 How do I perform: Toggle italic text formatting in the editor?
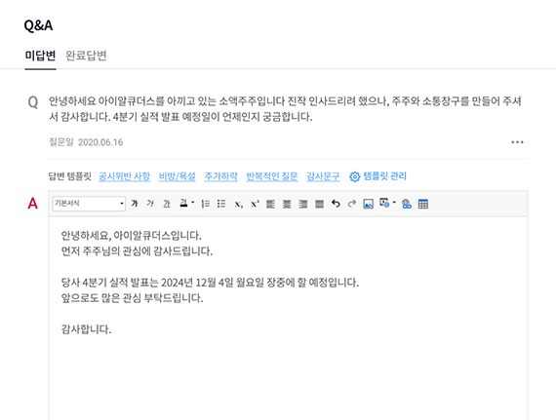[150, 204]
